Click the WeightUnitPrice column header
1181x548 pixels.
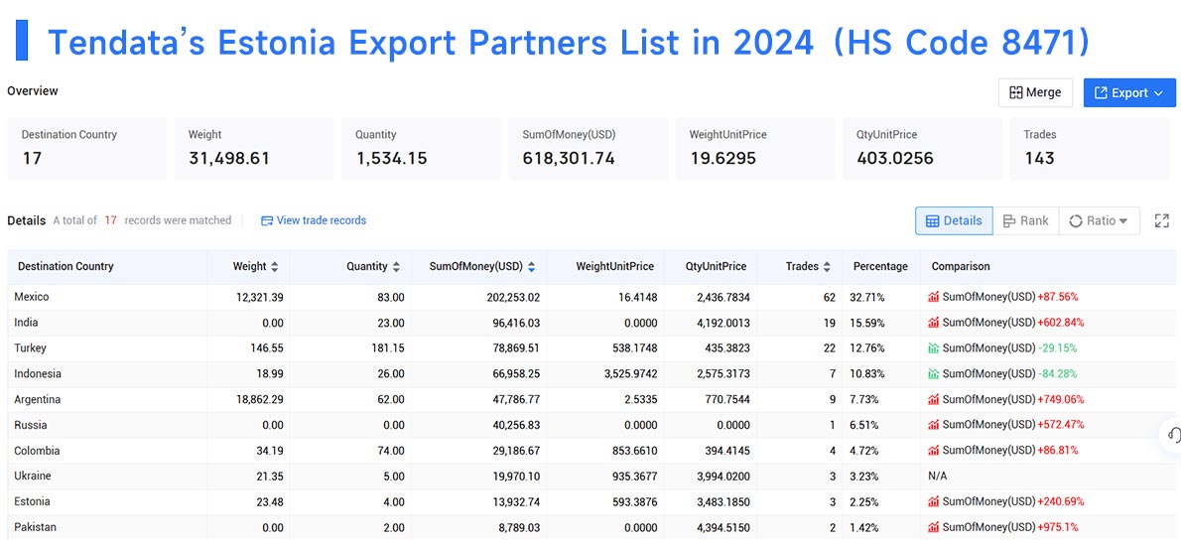point(614,267)
